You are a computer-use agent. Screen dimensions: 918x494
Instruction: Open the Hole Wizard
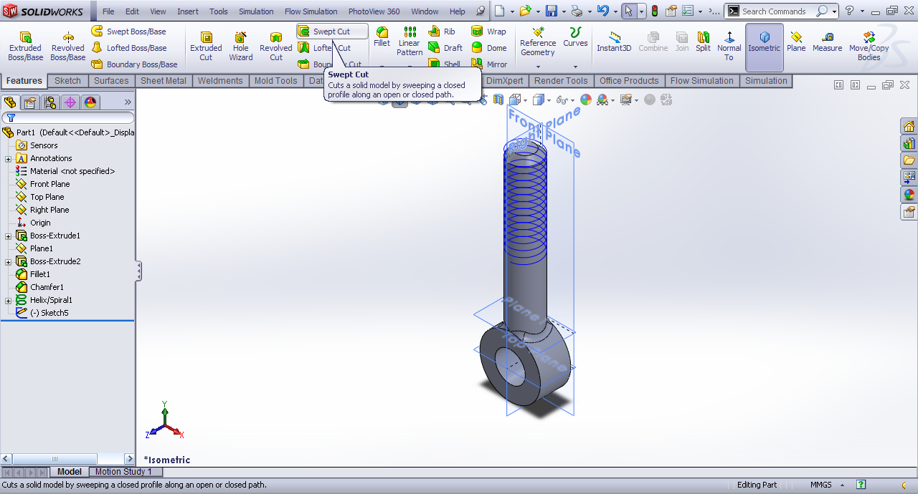[241, 47]
